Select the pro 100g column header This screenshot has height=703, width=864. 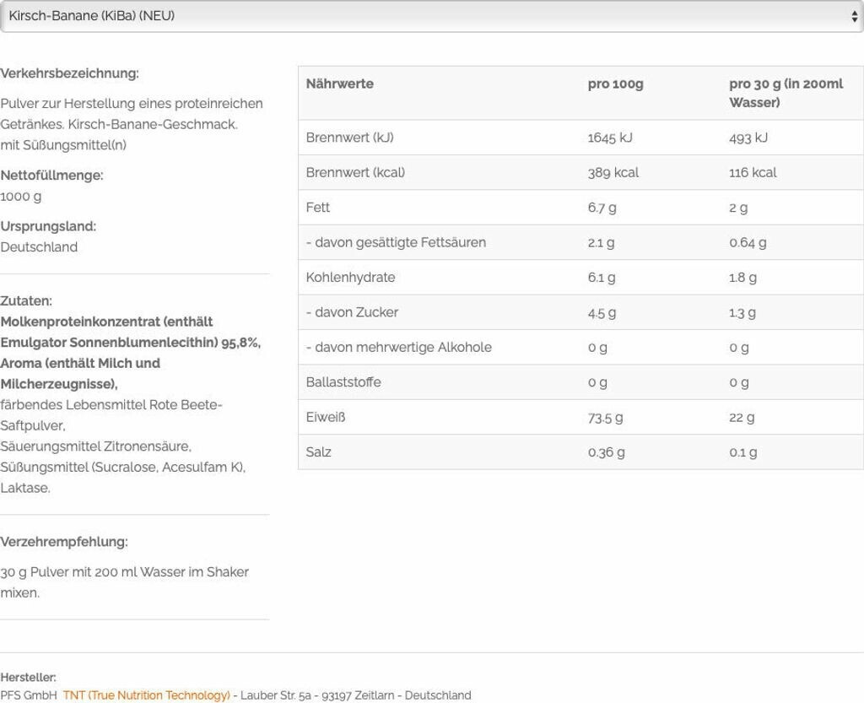[x=615, y=84]
